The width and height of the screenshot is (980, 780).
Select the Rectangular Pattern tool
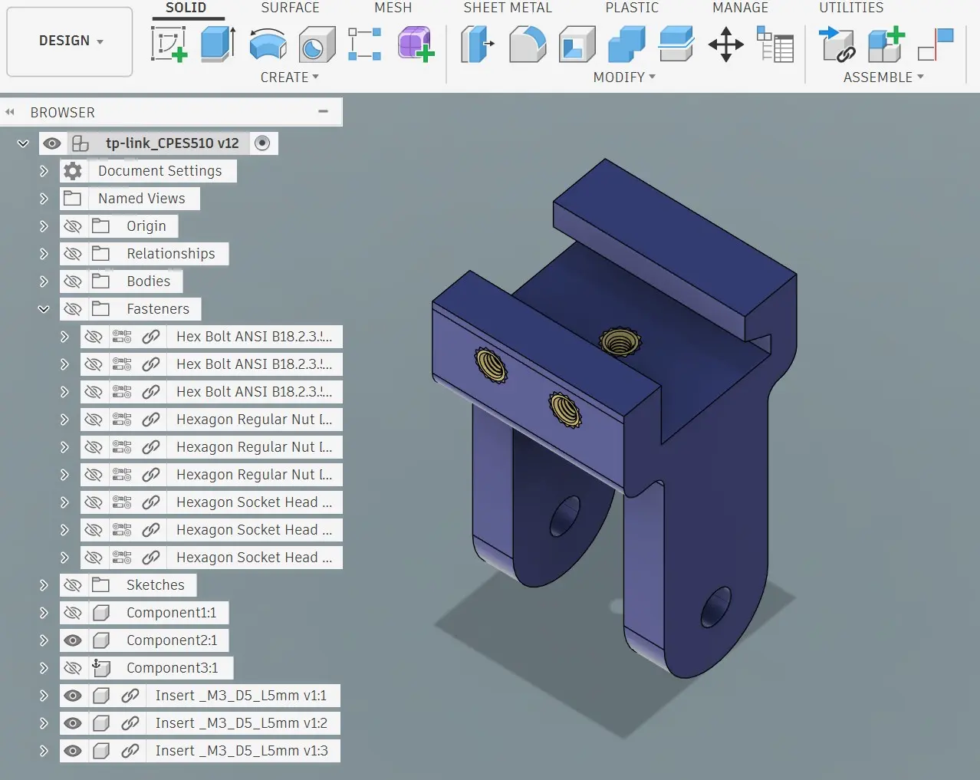(x=365, y=44)
